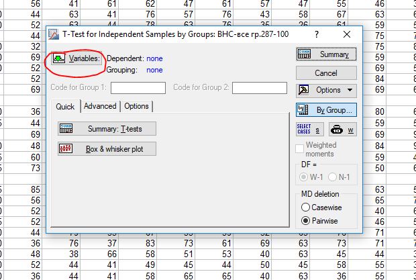Image resolution: width=416 pixels, height=280 pixels.
Task: Open Select Cases button
Action: (308, 130)
